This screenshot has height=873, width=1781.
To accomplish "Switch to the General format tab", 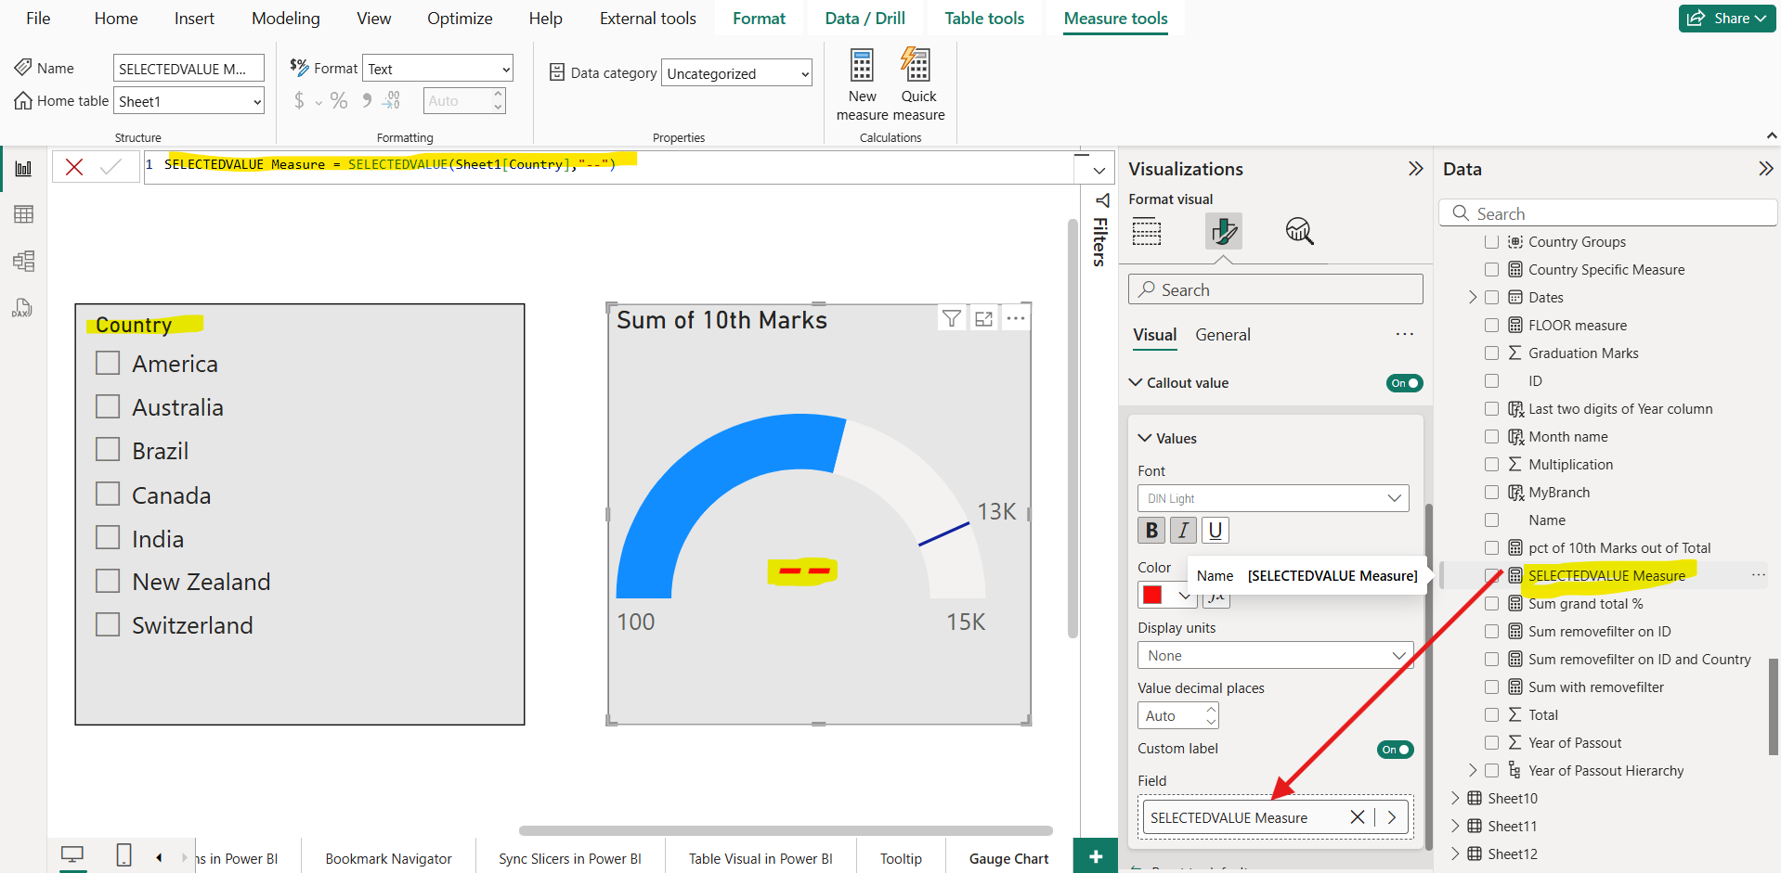I will 1222,335.
